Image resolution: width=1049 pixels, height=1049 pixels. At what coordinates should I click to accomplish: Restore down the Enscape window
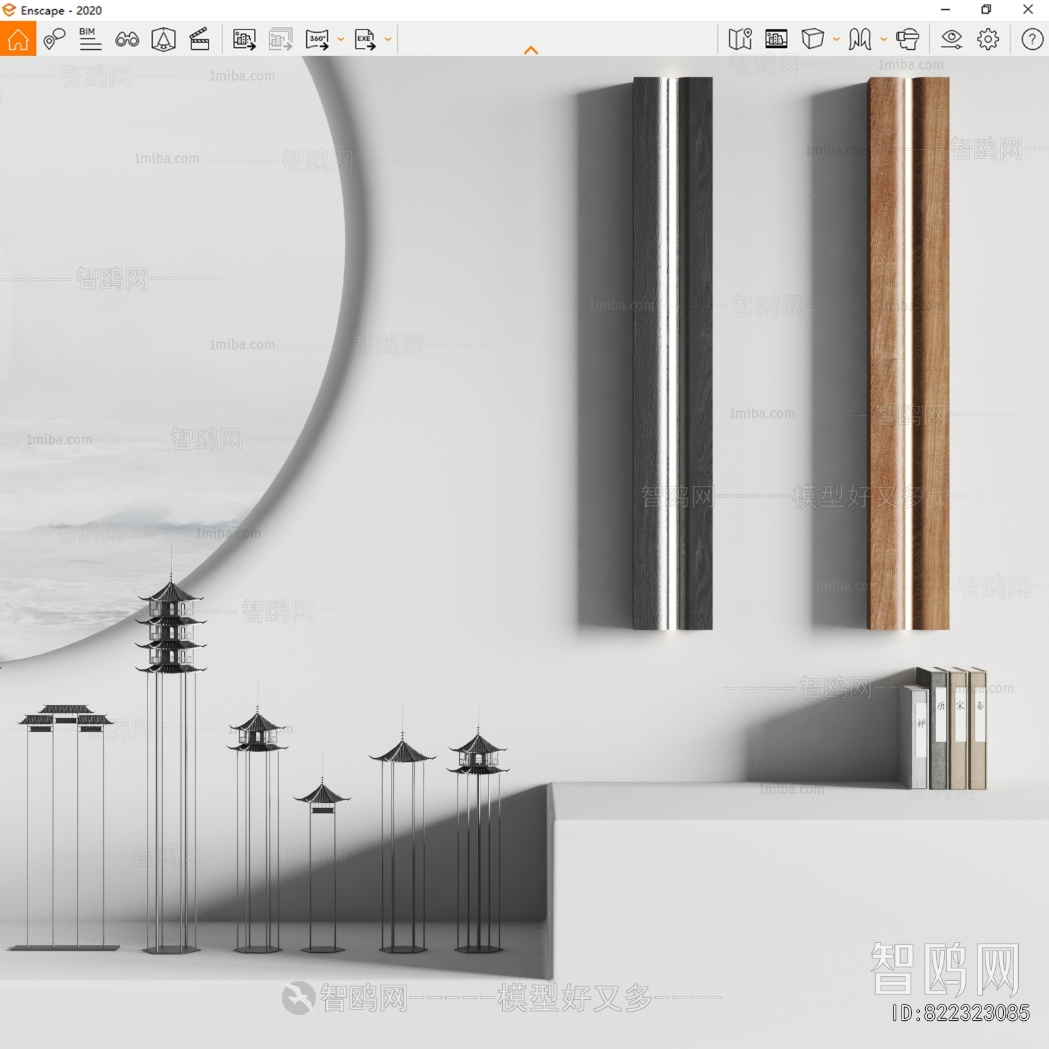tap(986, 10)
